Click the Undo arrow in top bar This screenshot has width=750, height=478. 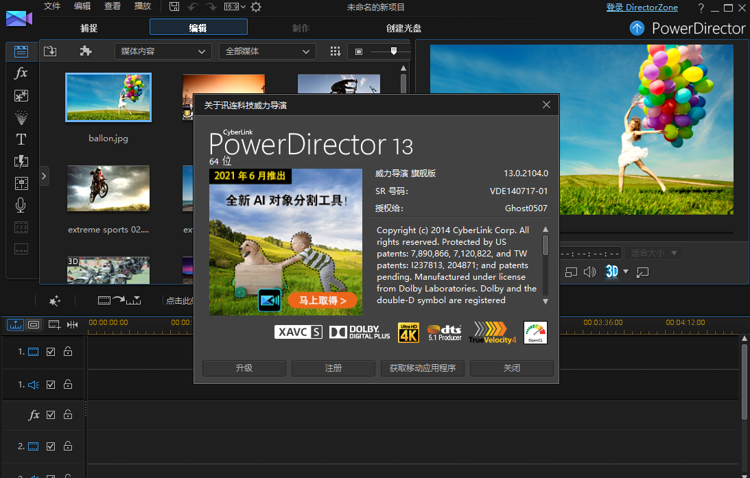[x=193, y=7]
